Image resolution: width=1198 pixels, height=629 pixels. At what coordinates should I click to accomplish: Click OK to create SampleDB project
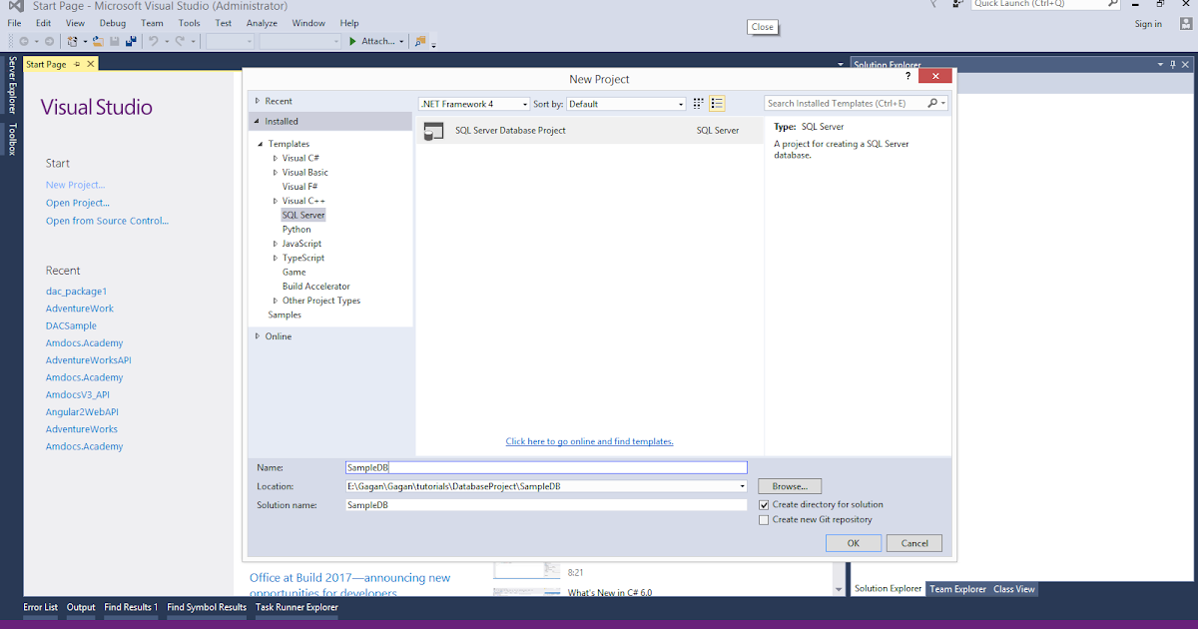coord(853,542)
